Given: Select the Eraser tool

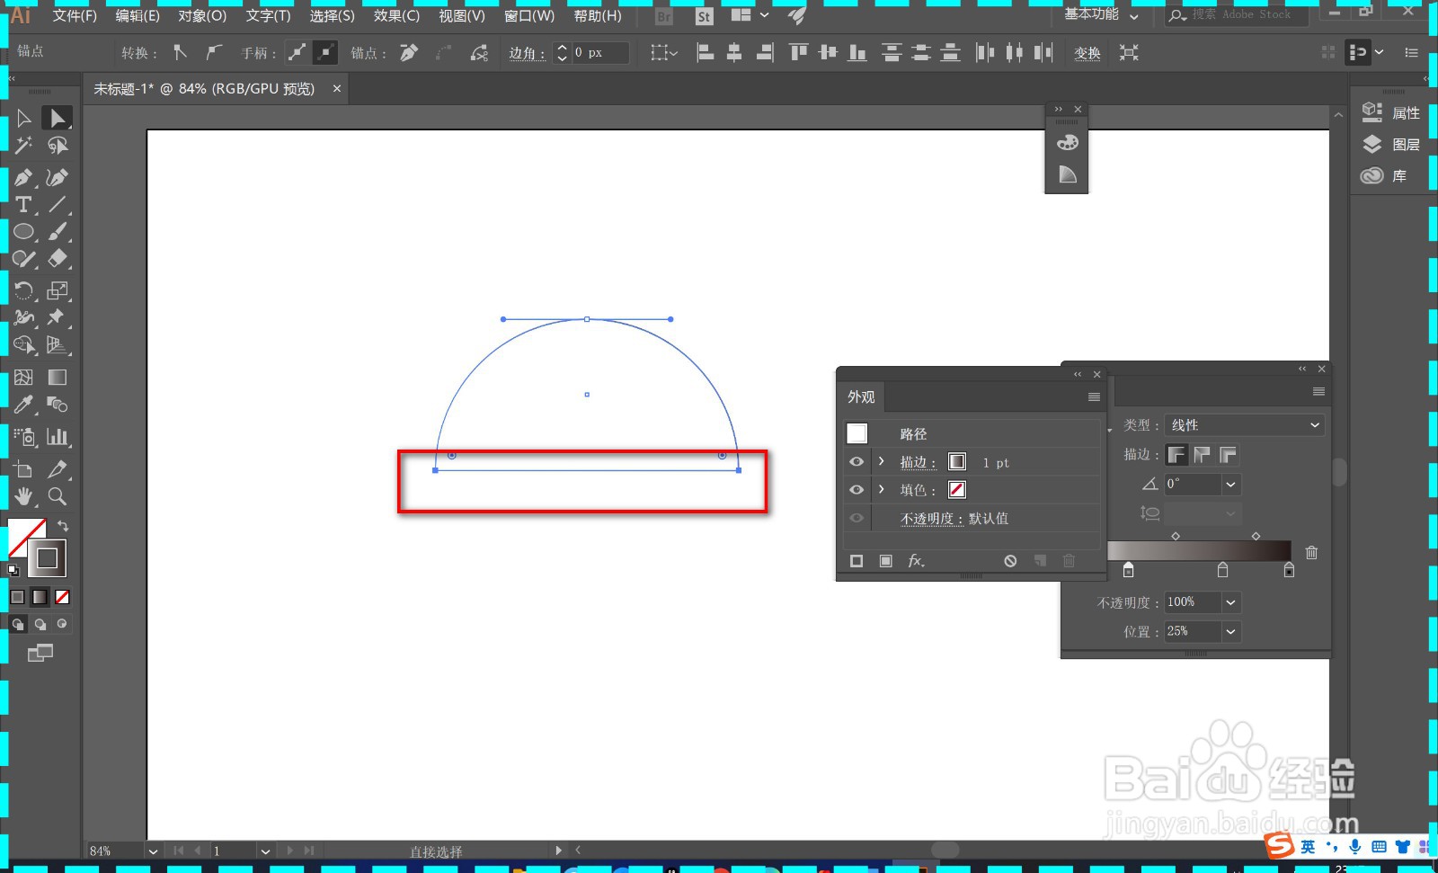Looking at the screenshot, I should 58,259.
